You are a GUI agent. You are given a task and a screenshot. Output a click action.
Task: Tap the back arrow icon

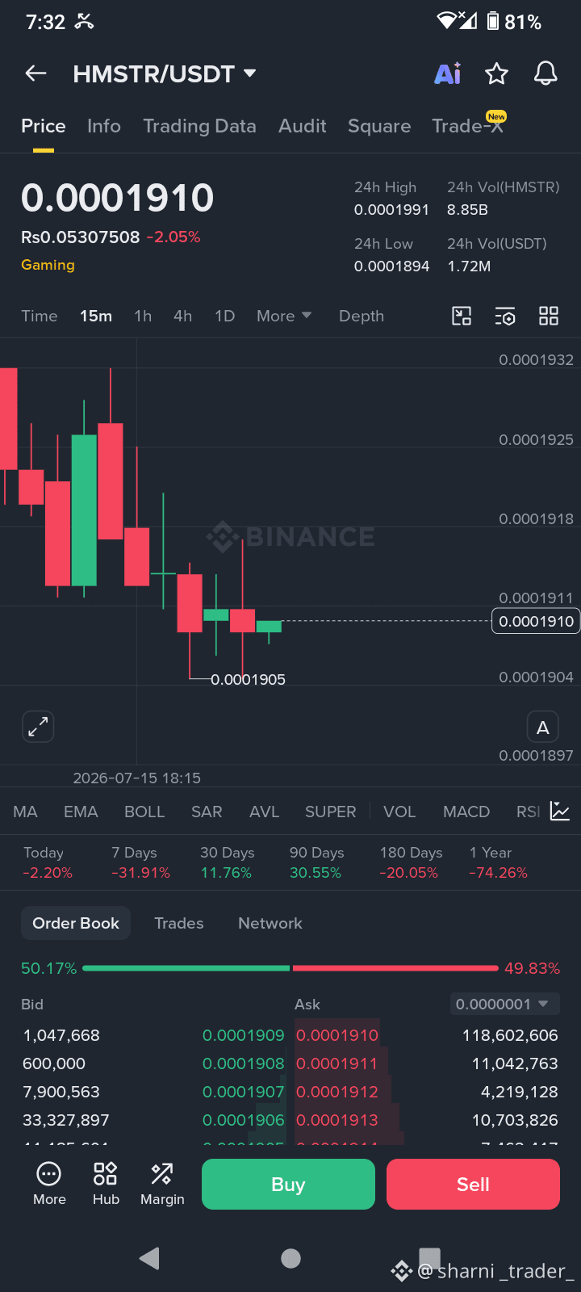36,73
